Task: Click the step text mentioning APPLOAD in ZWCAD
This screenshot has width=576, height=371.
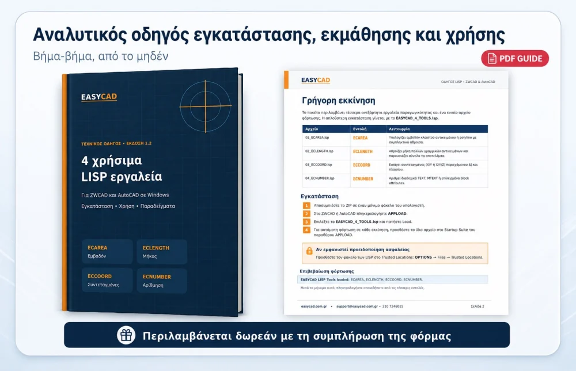Action: (361, 213)
